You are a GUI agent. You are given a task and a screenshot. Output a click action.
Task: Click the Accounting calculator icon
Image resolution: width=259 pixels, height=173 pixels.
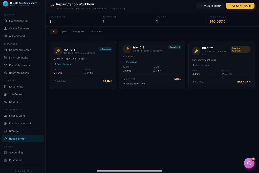[5, 153]
